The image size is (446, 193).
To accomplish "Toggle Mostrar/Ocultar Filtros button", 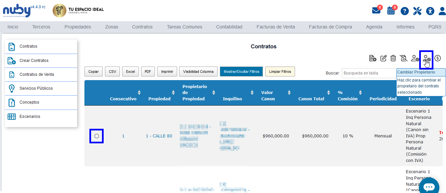I will point(241,72).
